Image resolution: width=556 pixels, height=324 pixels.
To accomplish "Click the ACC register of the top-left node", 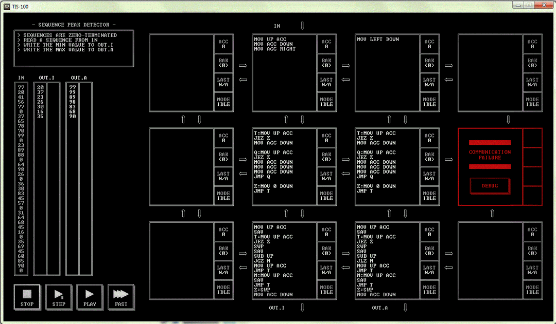I will tap(223, 44).
